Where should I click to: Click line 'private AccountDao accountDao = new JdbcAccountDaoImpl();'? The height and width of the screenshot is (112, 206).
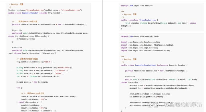coord(156,71)
